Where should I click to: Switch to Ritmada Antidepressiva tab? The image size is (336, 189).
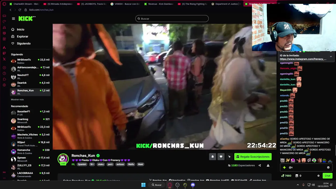(58, 4)
